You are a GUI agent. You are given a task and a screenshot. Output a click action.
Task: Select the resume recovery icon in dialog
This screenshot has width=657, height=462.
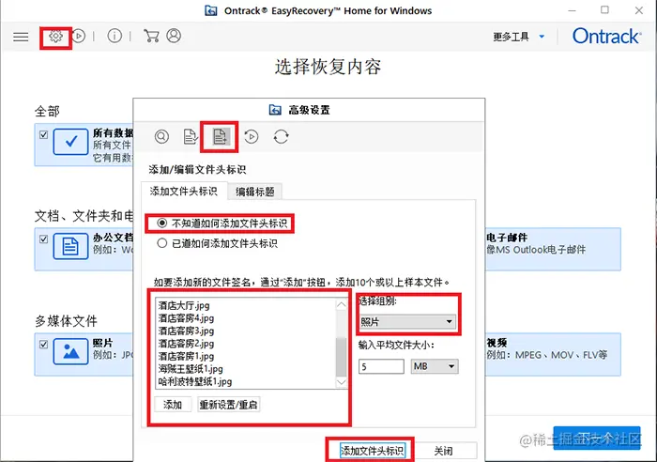click(252, 137)
